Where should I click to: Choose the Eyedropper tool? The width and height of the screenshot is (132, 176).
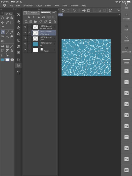[7, 23]
